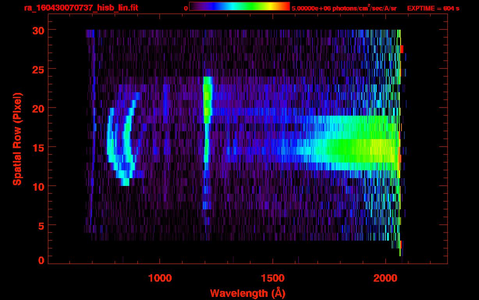
Task: Select the 1000 tick label on wavelength axis
Action: pyautogui.click(x=160, y=278)
